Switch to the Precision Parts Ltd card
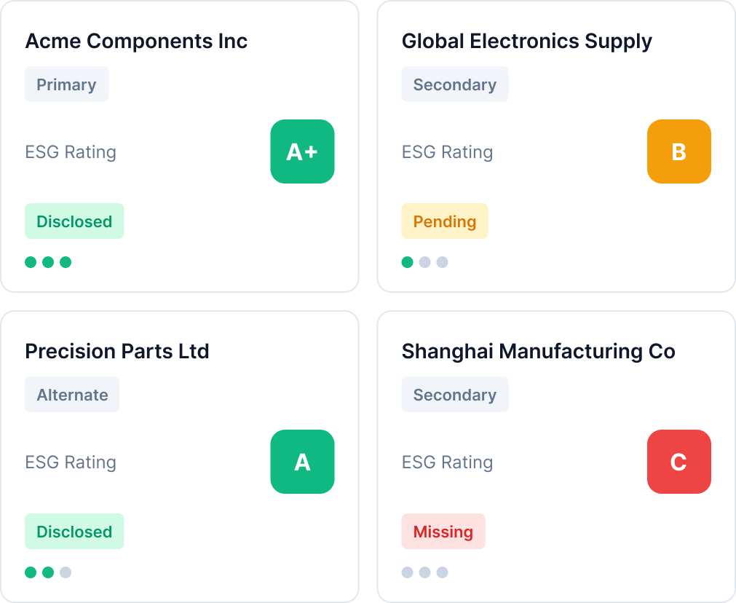Image resolution: width=736 pixels, height=603 pixels. 117,351
